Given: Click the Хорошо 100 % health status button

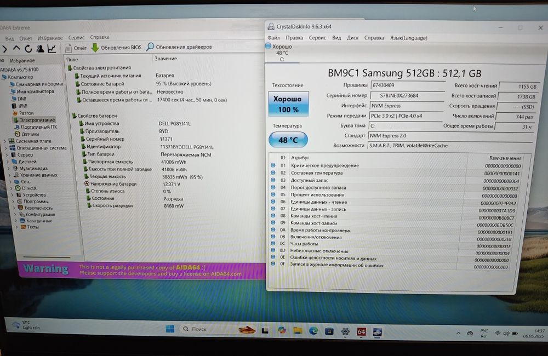Looking at the screenshot, I should (288, 104).
